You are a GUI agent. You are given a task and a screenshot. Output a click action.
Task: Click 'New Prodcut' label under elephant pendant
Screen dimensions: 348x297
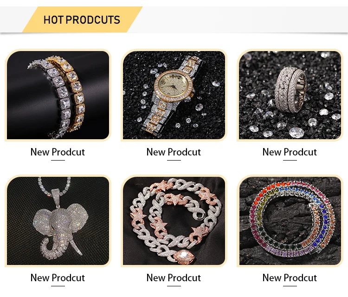click(58, 278)
